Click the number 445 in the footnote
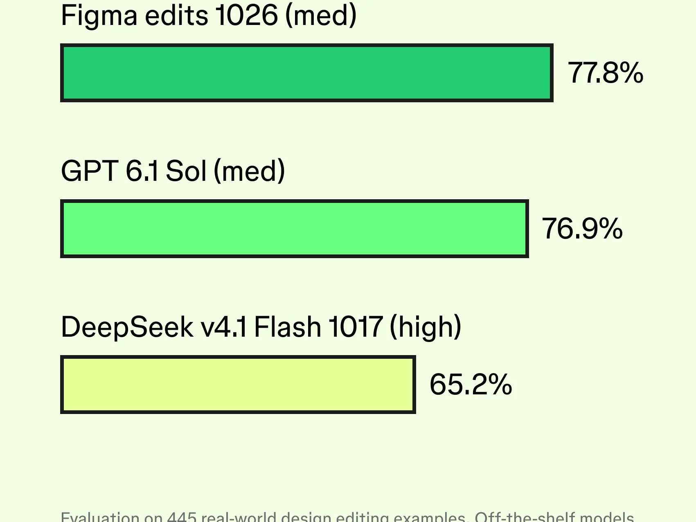Viewport: 696px width, 522px height. (x=182, y=517)
